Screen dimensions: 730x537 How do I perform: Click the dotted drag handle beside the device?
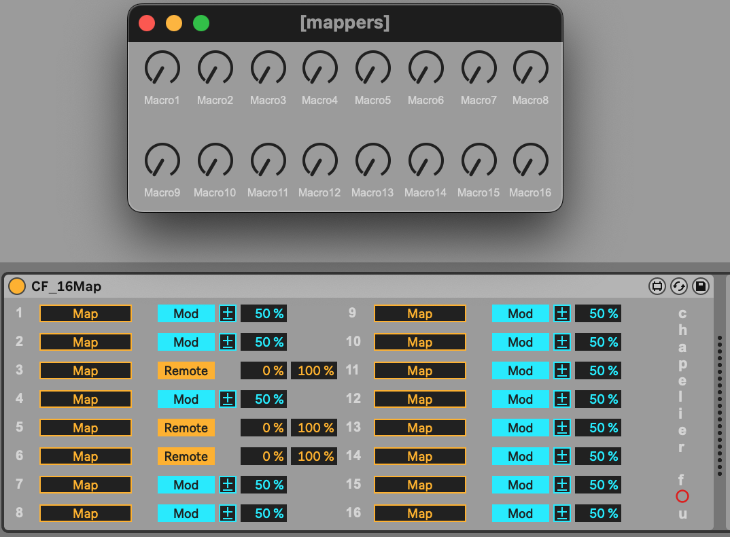(x=720, y=405)
